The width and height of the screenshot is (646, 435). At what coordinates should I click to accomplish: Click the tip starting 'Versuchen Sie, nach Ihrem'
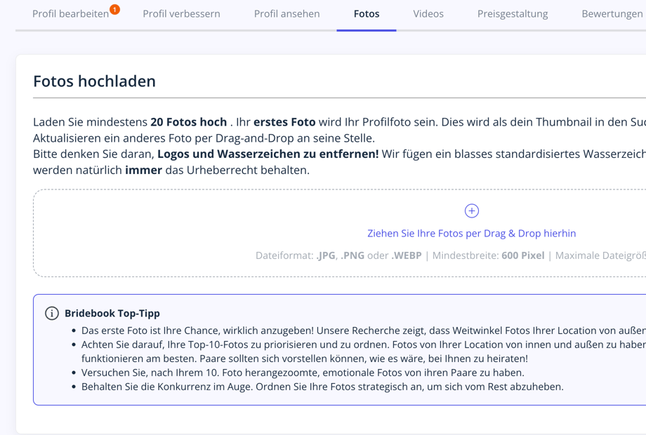[x=303, y=373]
